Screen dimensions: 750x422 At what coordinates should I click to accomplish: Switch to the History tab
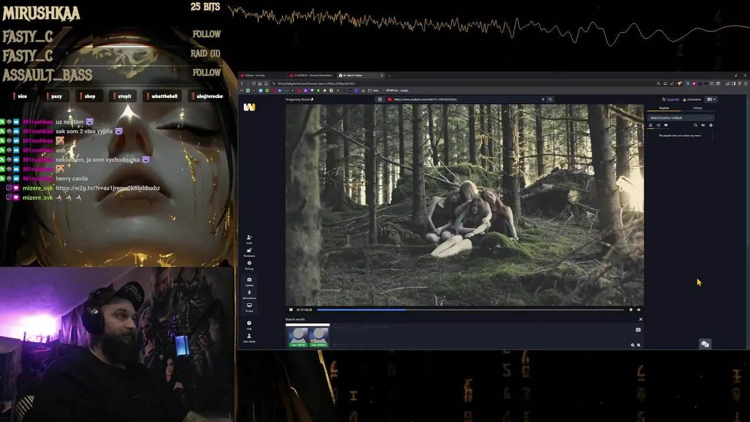(x=698, y=108)
